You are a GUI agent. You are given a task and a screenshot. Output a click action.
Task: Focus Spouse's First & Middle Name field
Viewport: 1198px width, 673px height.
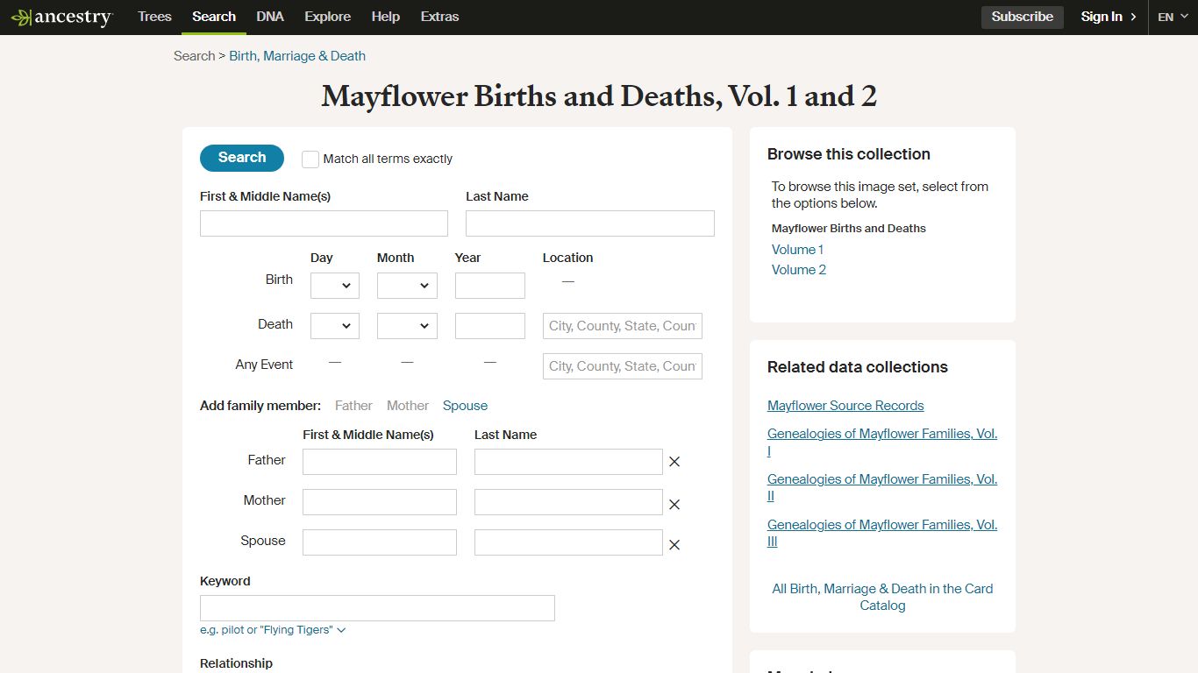[380, 542]
